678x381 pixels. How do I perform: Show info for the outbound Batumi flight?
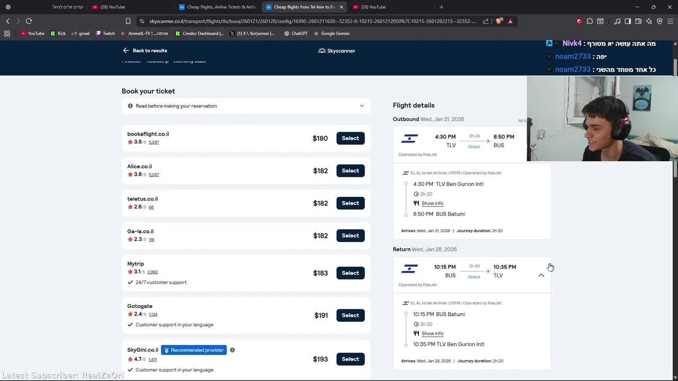pos(432,204)
